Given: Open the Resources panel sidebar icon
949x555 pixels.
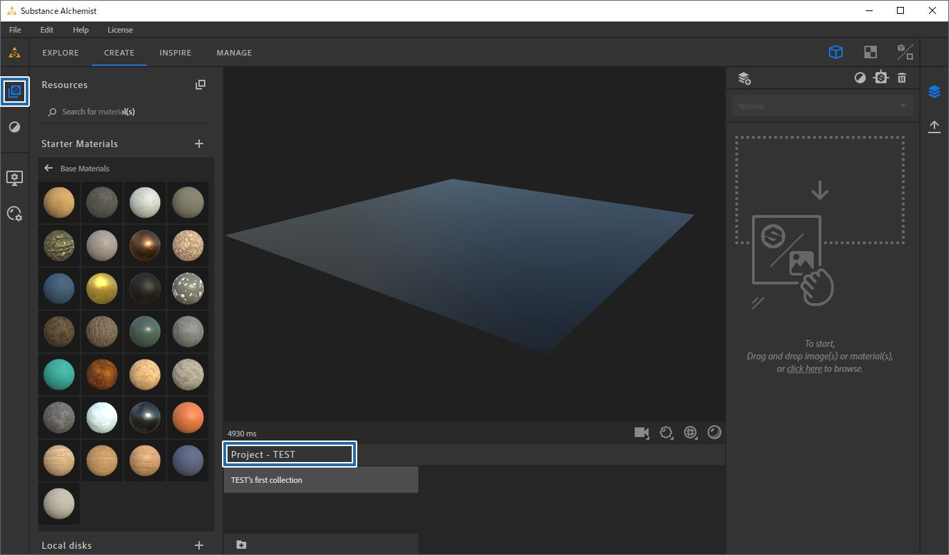Looking at the screenshot, I should click(15, 92).
